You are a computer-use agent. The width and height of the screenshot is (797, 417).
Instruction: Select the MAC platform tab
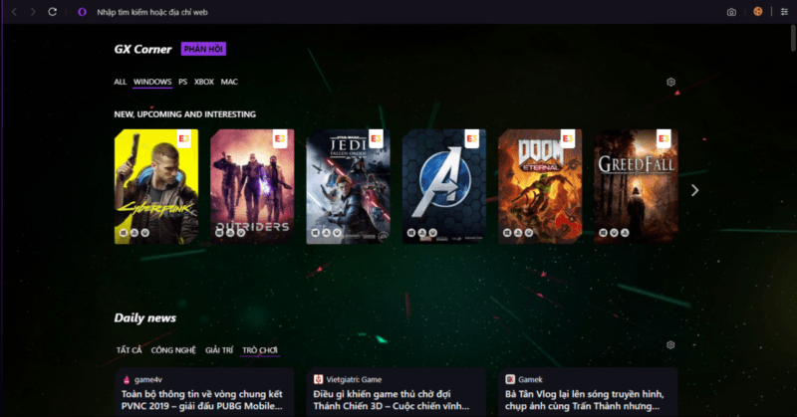coord(229,82)
